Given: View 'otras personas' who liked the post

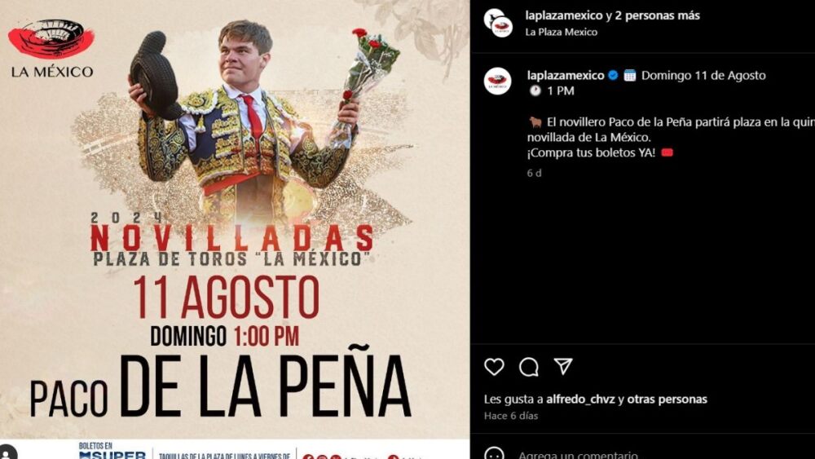Looking at the screenshot, I should (667, 399).
